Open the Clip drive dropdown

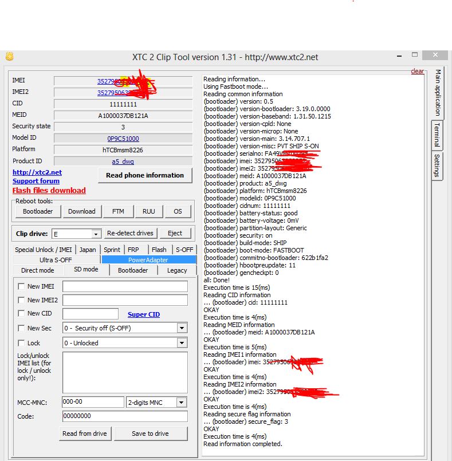pyautogui.click(x=96, y=234)
